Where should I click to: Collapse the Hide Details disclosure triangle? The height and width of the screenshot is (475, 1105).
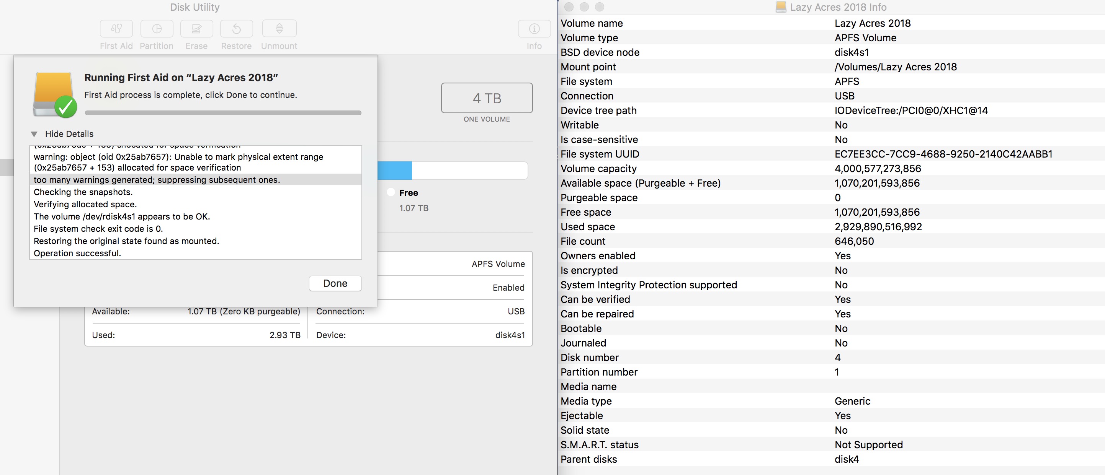point(34,134)
